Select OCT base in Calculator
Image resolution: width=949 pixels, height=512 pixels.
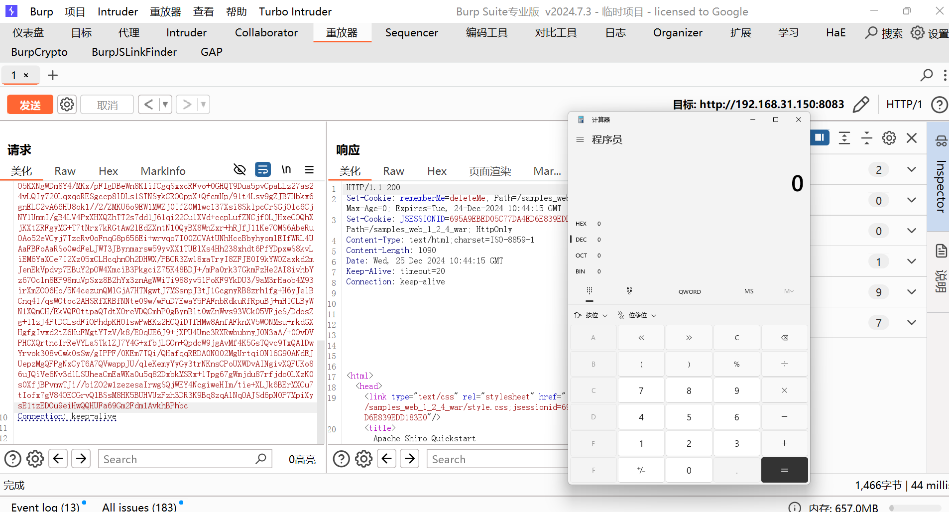(x=589, y=256)
